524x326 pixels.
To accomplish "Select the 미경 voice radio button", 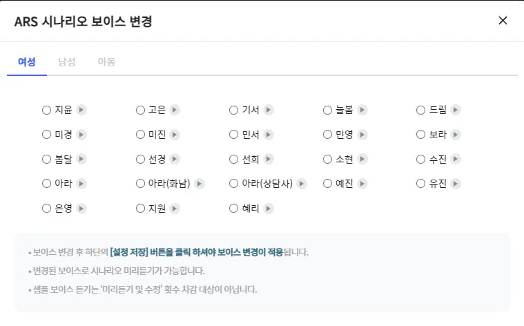I will coord(46,135).
